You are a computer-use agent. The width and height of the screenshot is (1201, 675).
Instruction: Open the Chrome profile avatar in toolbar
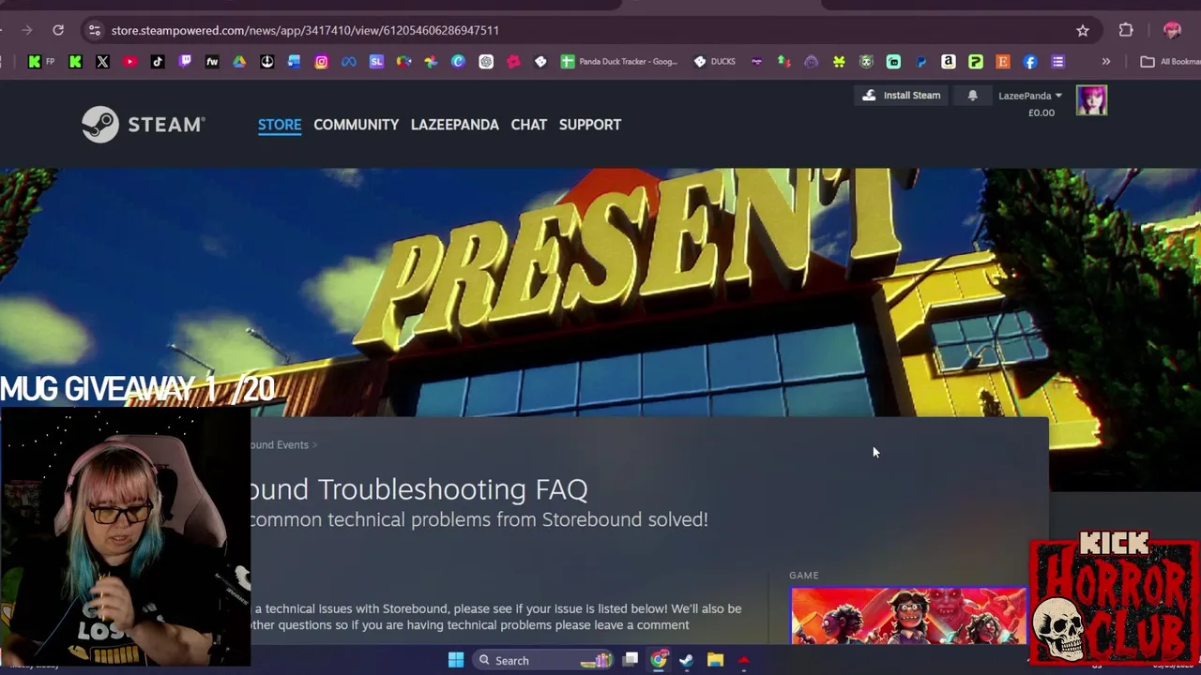(x=1172, y=30)
